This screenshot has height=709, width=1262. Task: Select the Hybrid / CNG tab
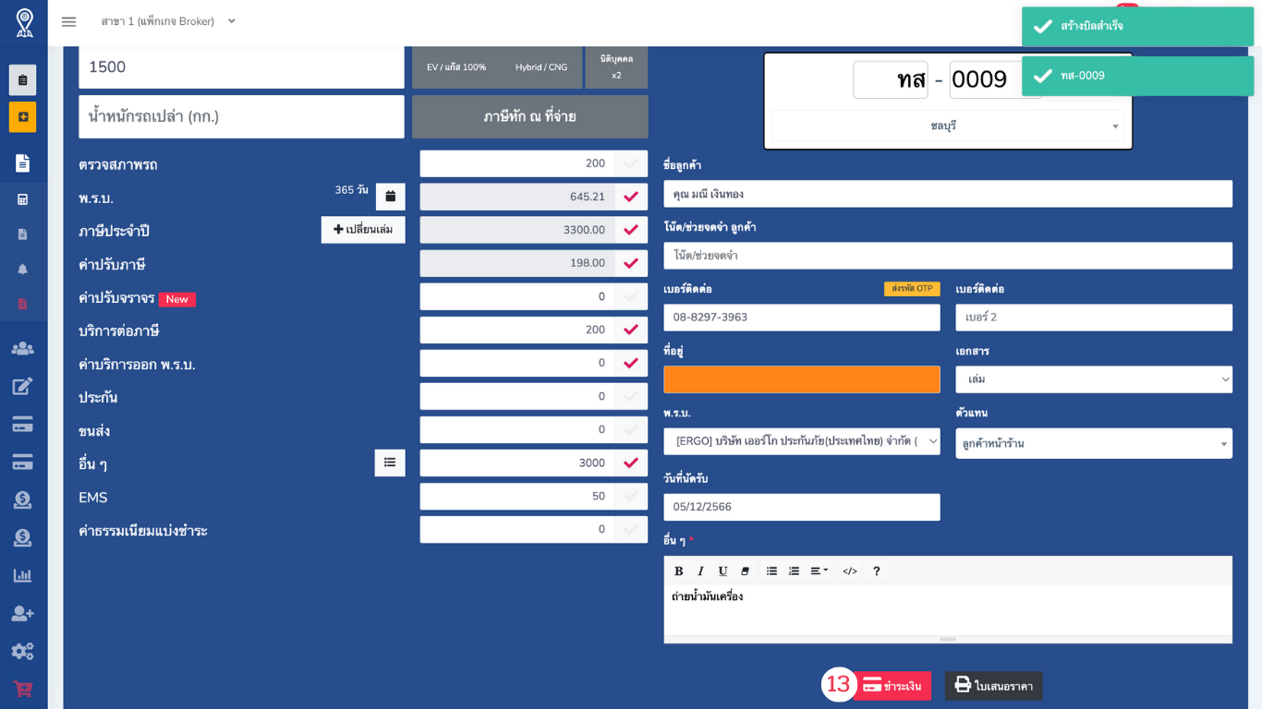(541, 67)
